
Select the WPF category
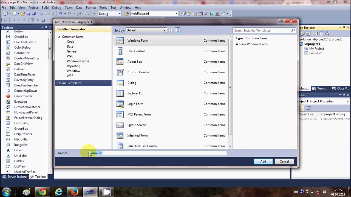pyautogui.click(x=70, y=76)
